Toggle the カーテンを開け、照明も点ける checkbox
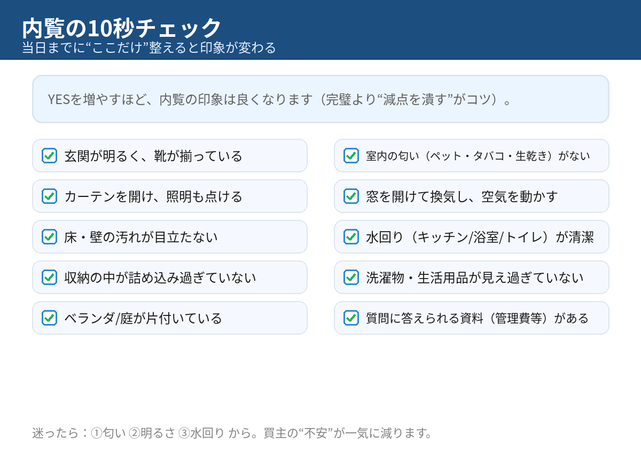641x459 pixels. 50,196
